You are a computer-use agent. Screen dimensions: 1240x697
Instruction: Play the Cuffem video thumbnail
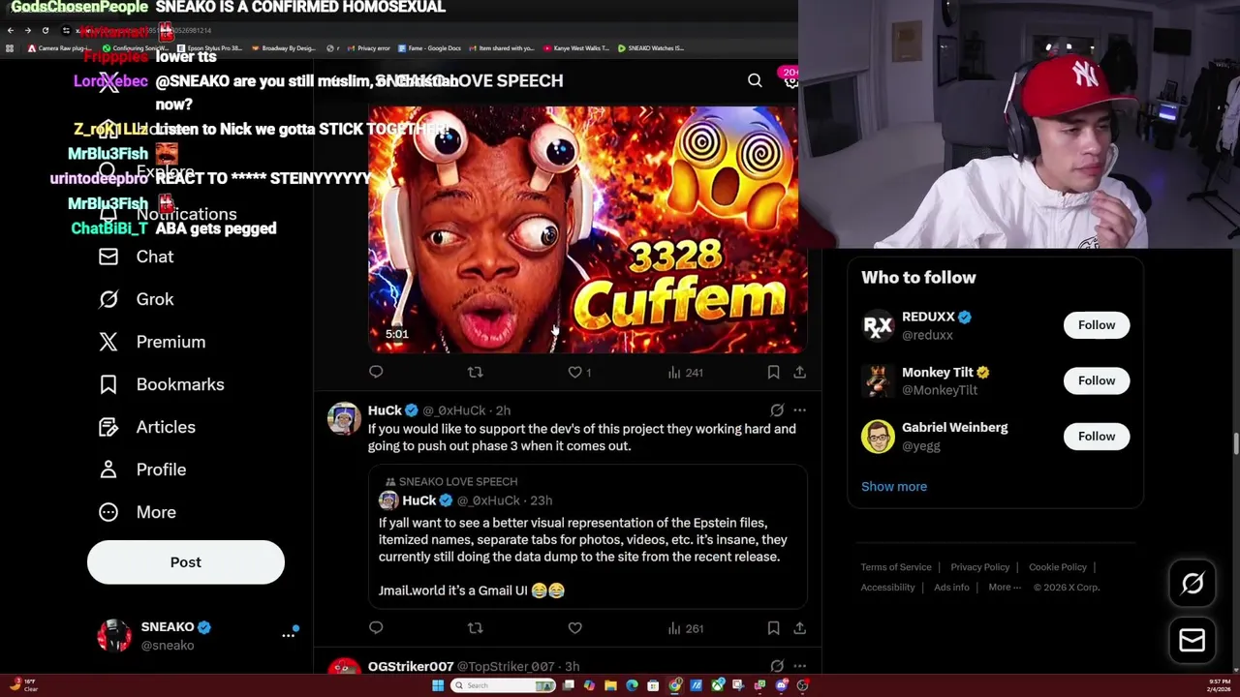(x=587, y=229)
